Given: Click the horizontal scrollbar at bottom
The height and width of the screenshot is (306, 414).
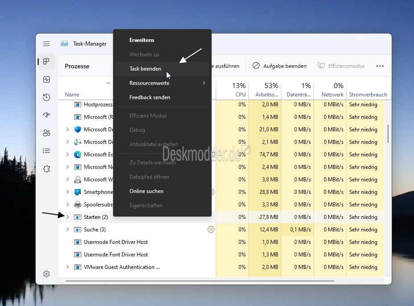Looking at the screenshot, I should pyautogui.click(x=200, y=281).
